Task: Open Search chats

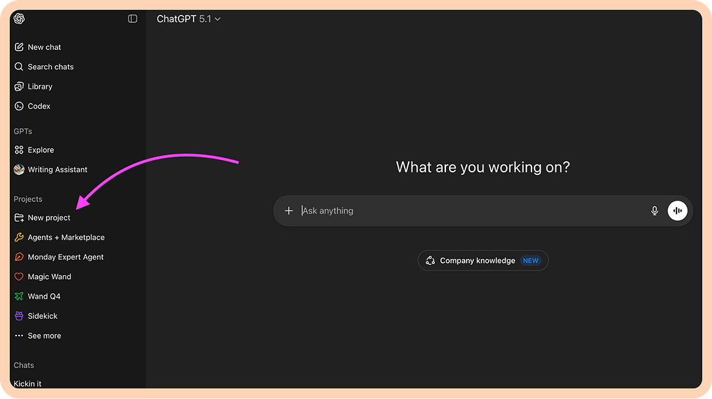Action: (51, 67)
